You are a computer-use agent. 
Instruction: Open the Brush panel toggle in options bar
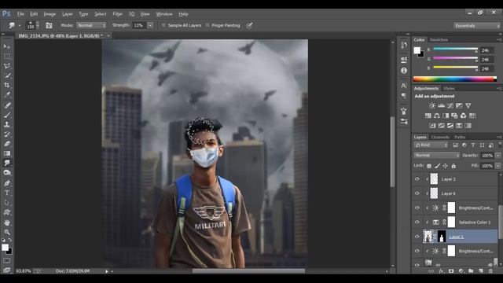pyautogui.click(x=49, y=25)
